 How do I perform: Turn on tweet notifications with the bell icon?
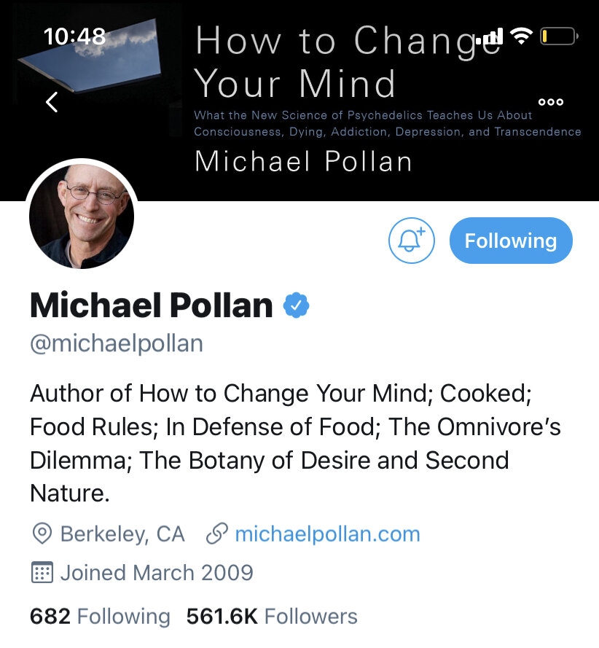coord(412,241)
